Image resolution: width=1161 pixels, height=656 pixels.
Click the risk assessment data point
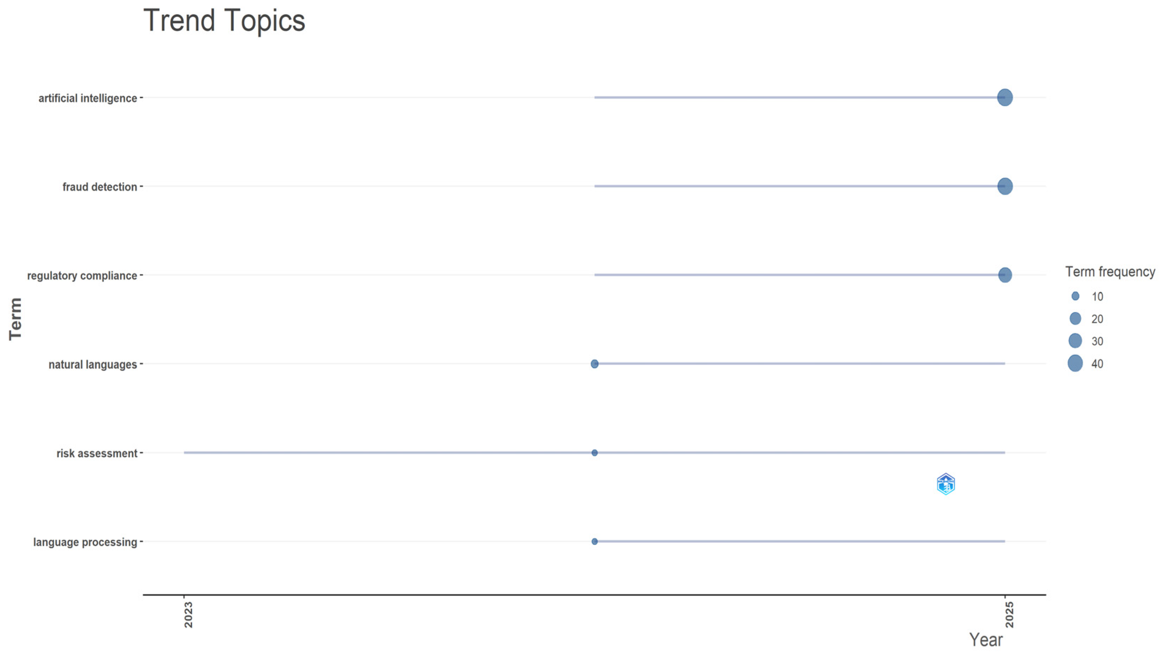click(594, 453)
